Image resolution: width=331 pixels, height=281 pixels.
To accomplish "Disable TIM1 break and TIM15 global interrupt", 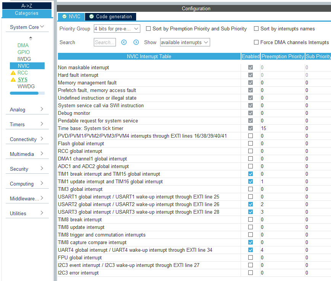I will [x=251, y=174].
